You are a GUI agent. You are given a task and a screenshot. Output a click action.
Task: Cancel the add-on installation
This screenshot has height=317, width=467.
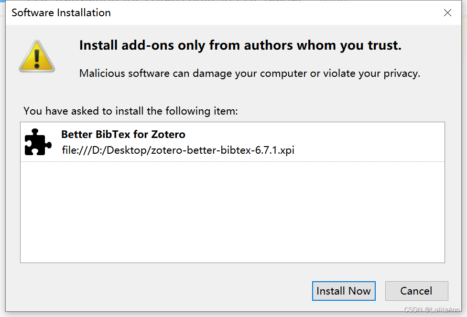[x=416, y=291]
